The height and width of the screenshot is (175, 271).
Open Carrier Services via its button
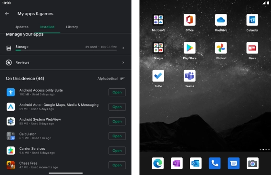(117, 151)
